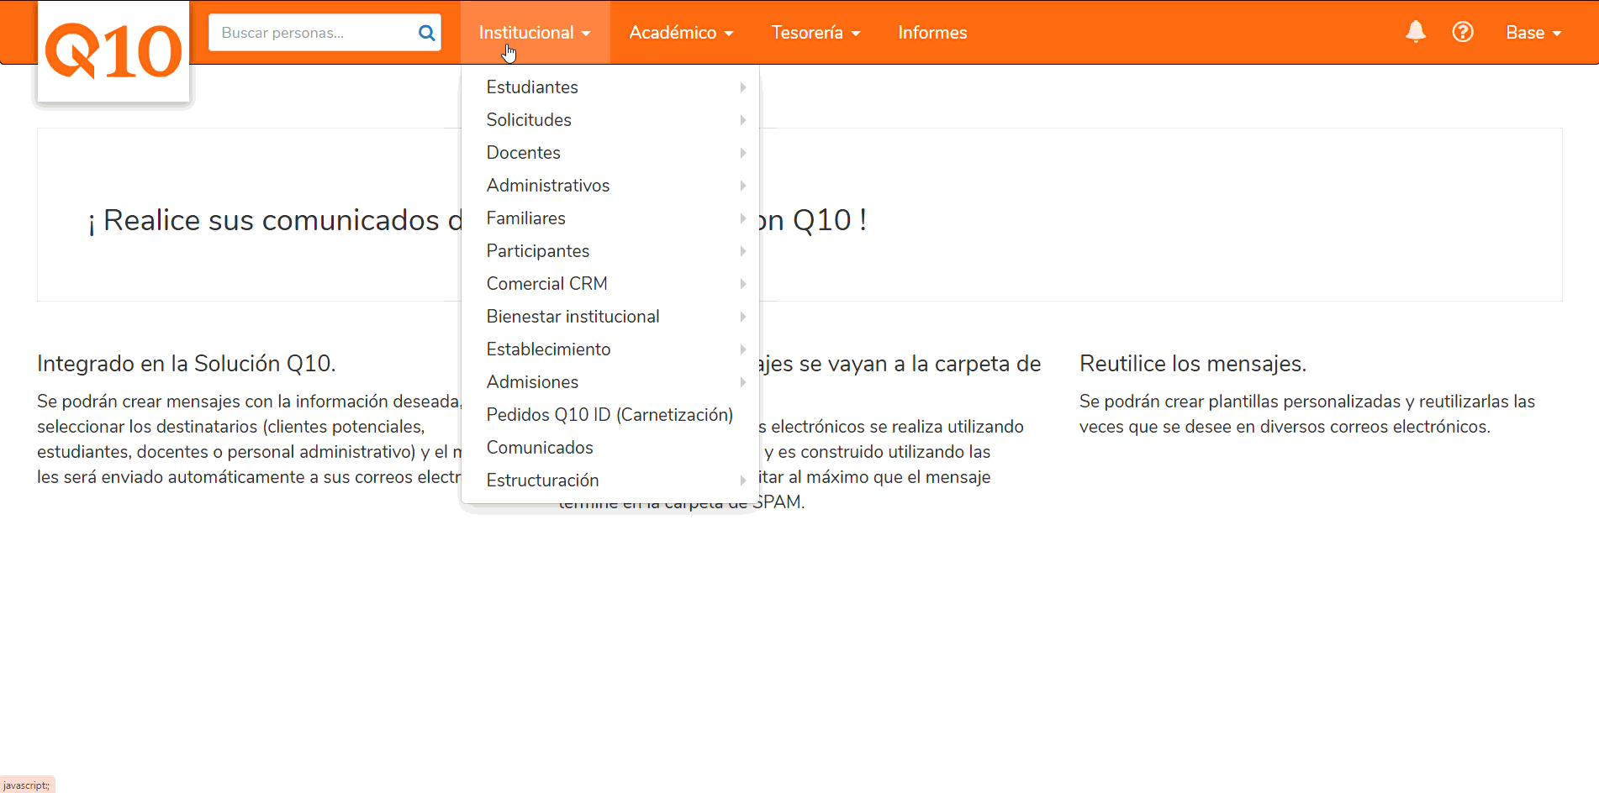Expand the Comercial CRM submenu
Screen dimensions: 1599x793
point(610,284)
